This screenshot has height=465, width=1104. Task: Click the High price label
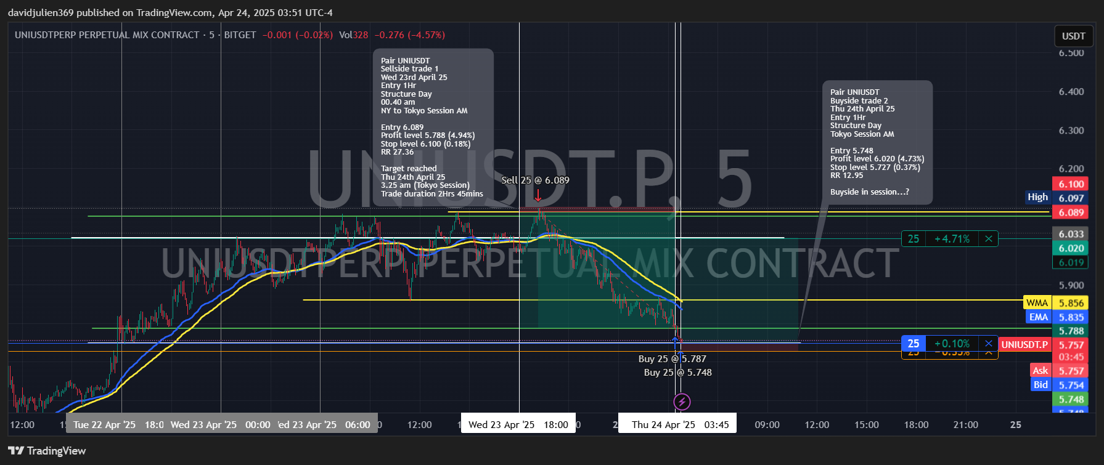[x=1038, y=197]
